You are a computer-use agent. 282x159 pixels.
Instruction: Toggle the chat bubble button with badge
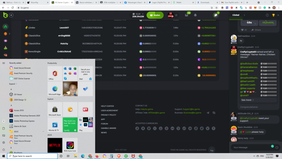coord(216,15)
